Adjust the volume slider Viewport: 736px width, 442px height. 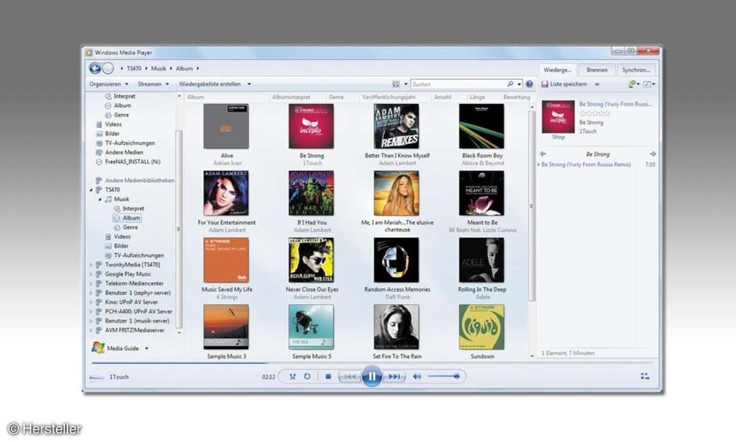(444, 376)
